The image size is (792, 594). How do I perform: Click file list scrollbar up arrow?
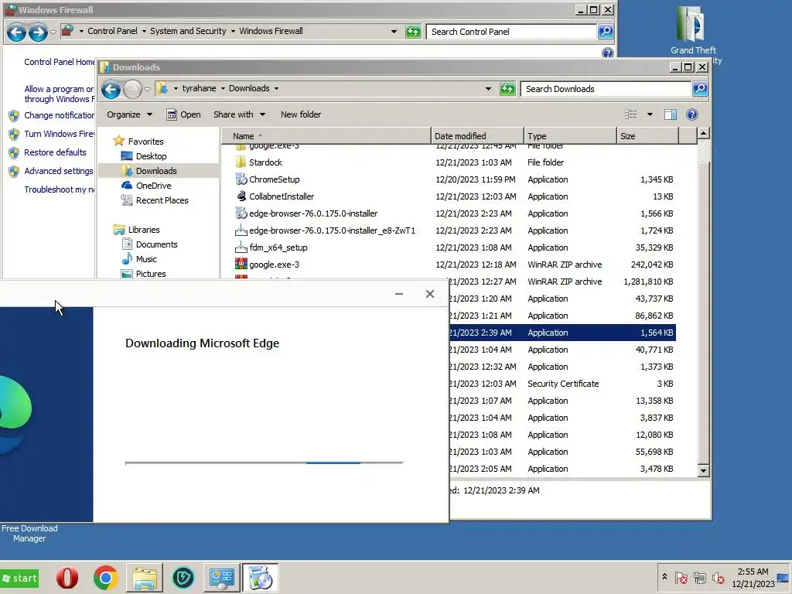point(703,133)
